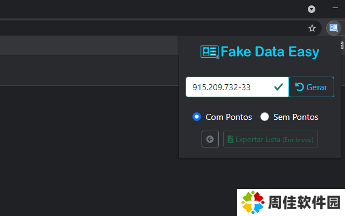Viewport: 345px width, 216px height.
Task: Click the colorful 周佳软件园 watermark logo
Action: click(254, 204)
